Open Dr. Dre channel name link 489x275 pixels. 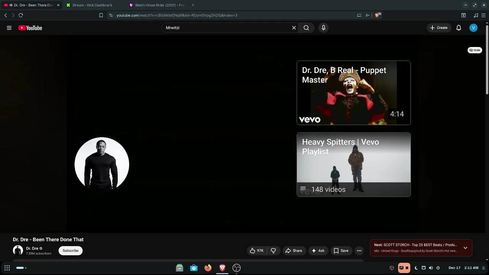(x=32, y=248)
